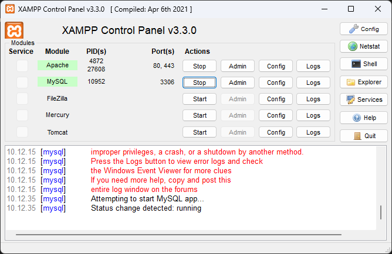Stop the MySQL module
This screenshot has width=392, height=254.
click(200, 83)
